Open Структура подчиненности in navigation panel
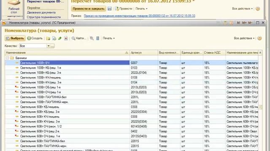 [x=44, y=17]
